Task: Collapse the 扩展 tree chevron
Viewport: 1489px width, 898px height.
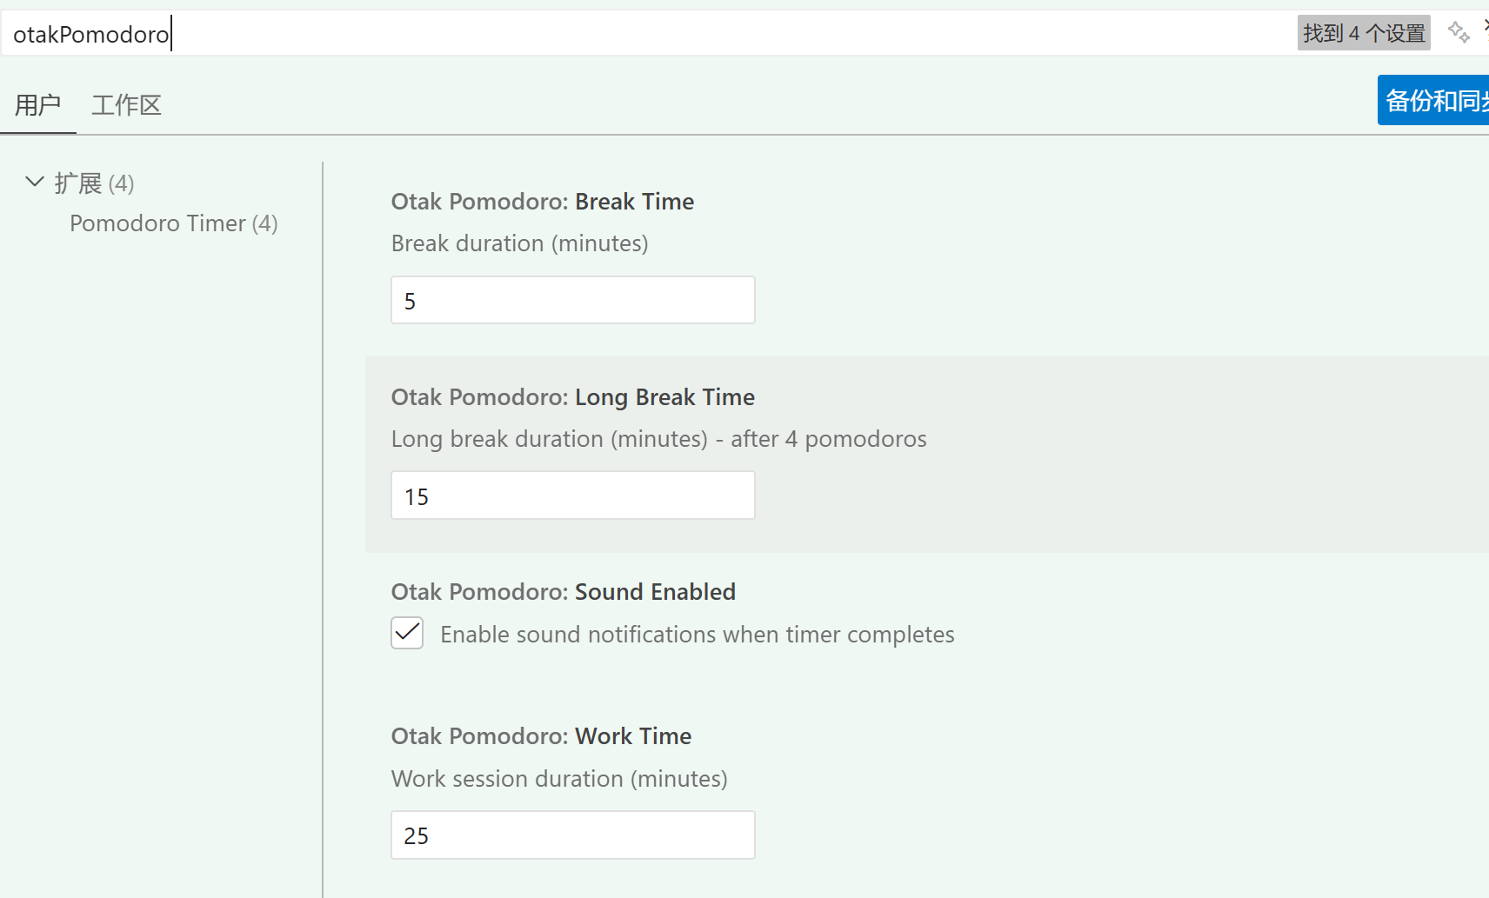Action: [x=35, y=182]
